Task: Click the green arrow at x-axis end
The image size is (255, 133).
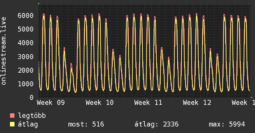Action: [252, 97]
